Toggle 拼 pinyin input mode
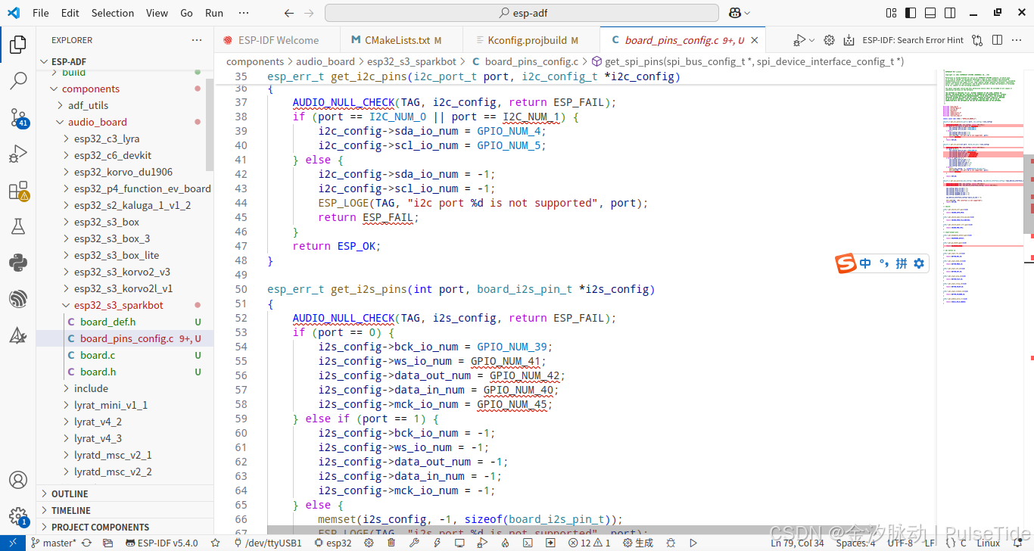Image resolution: width=1034 pixels, height=551 pixels. tap(901, 263)
